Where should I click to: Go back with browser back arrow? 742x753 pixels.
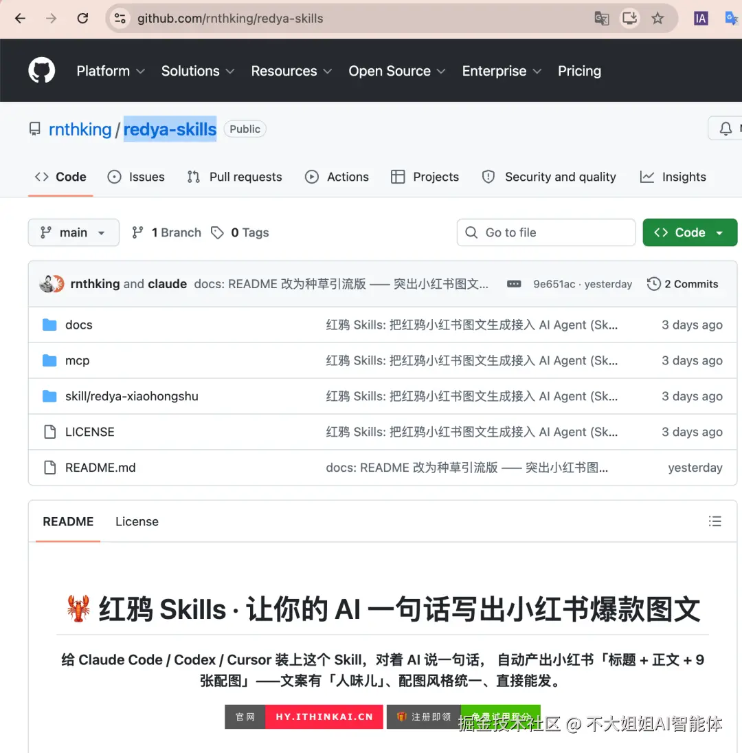point(20,19)
